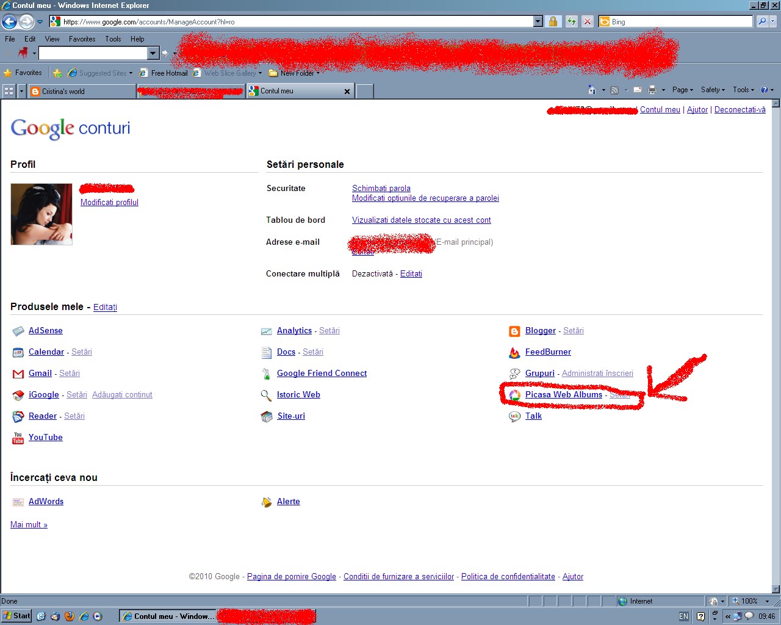Open the Favorites menu

pos(82,39)
